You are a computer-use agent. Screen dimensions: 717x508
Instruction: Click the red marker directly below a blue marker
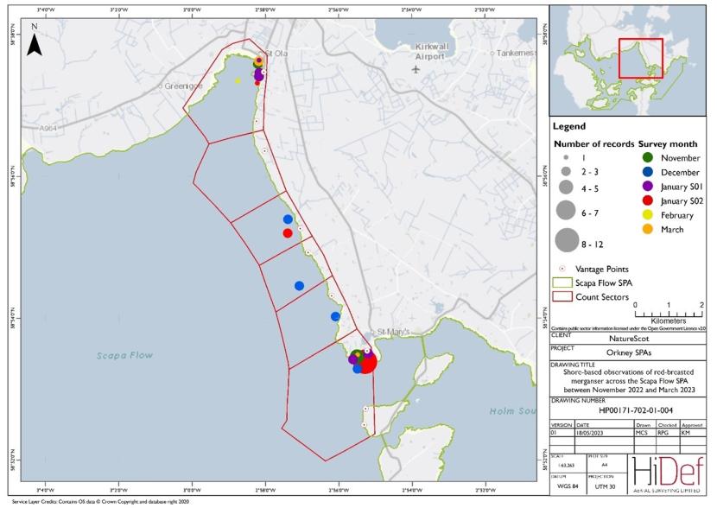288,233
